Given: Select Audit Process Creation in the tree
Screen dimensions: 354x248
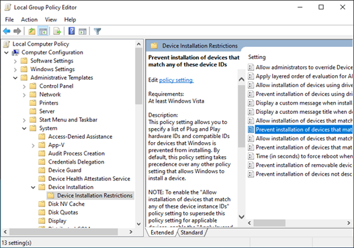Looking at the screenshot, I should pos(77,153).
